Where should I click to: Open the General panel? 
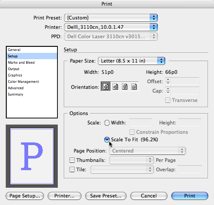pos(32,50)
